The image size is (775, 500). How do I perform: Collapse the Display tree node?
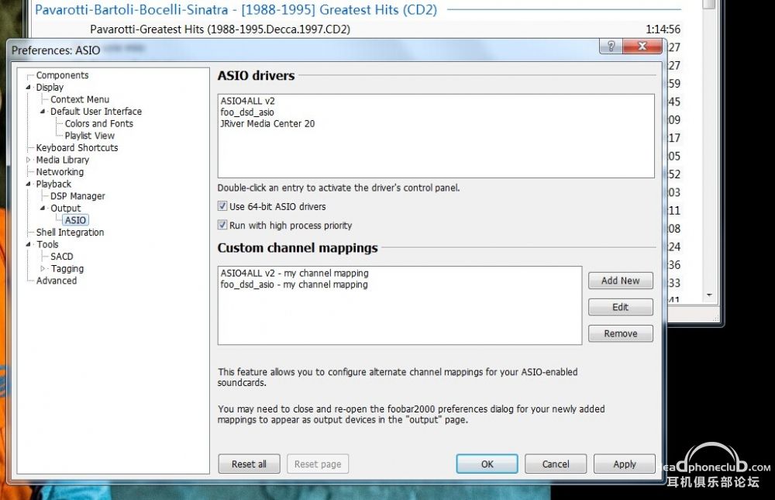pyautogui.click(x=28, y=88)
